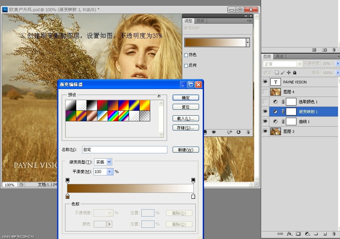This screenshot has width=340, height=239.
Task: Click the 平滑度 value field
Action: click(100, 172)
